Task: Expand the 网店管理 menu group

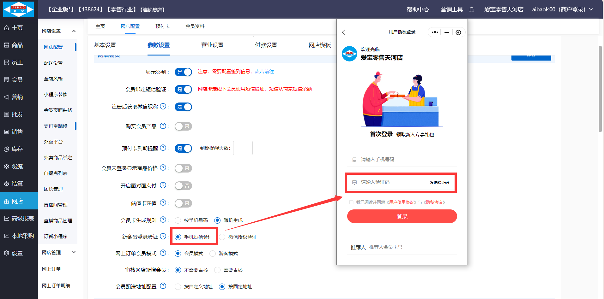Action: coord(74,252)
